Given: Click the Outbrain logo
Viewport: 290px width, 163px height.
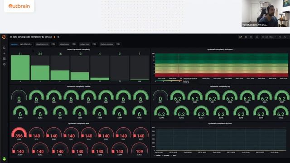Looking at the screenshot, I should 19,6.
